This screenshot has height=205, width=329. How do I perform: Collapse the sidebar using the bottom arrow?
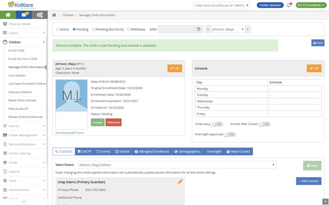[x=24, y=202]
